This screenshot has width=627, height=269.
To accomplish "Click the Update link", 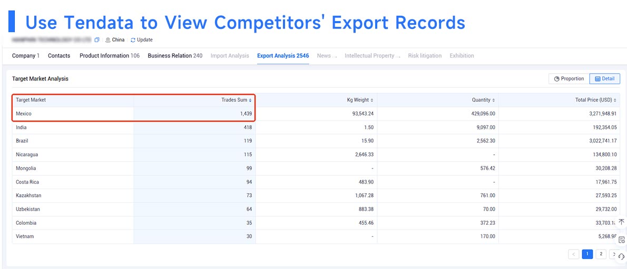I will pyautogui.click(x=144, y=40).
